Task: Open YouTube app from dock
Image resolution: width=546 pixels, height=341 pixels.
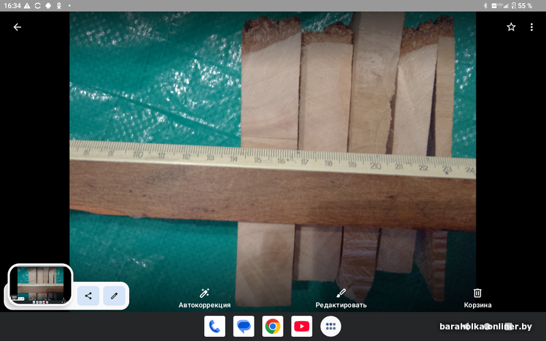Action: click(x=302, y=327)
